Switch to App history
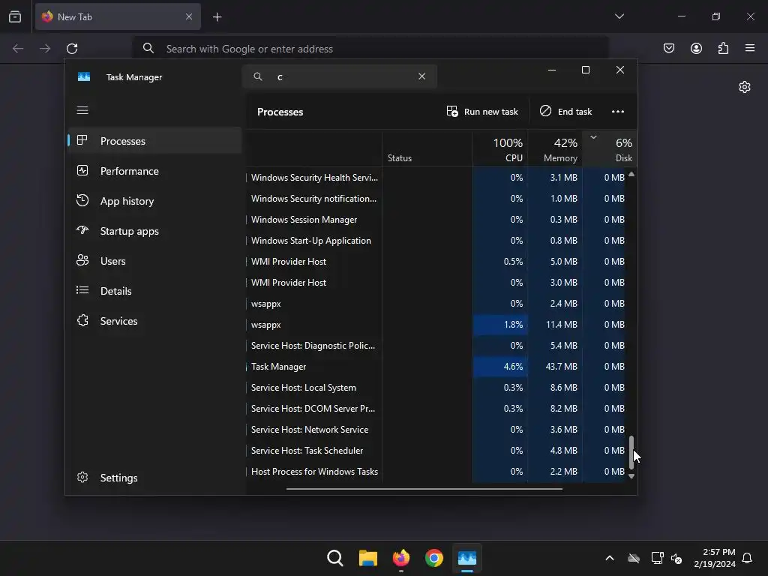 pos(154,201)
